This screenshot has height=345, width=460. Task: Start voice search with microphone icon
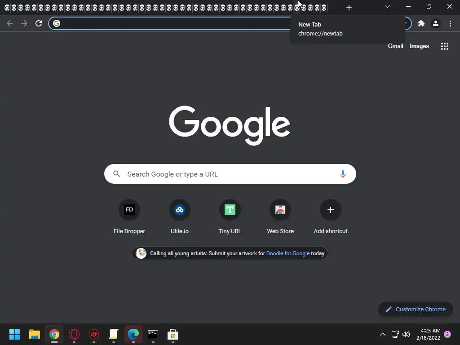point(343,174)
